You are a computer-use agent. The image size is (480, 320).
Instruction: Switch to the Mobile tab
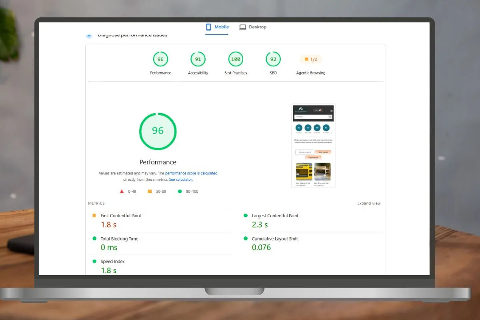pyautogui.click(x=217, y=27)
